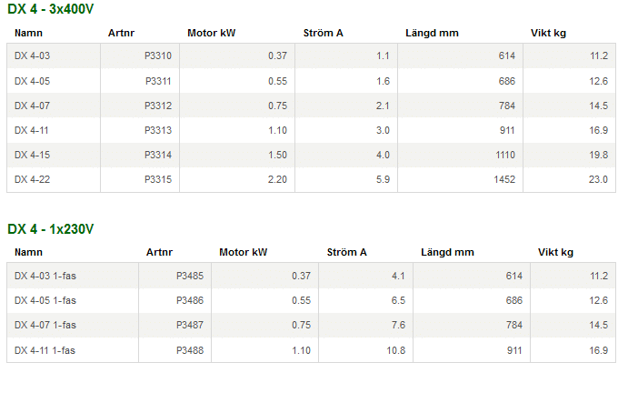Image resolution: width=628 pixels, height=393 pixels.
Task: Select article number P3310 cell
Action: tap(158, 56)
